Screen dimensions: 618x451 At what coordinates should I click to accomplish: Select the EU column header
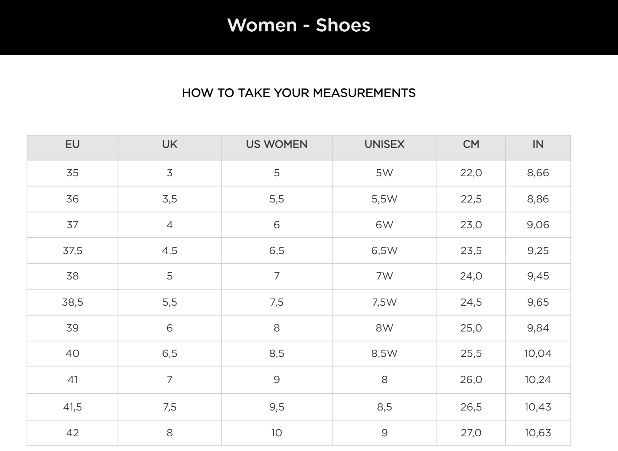pyautogui.click(x=72, y=145)
